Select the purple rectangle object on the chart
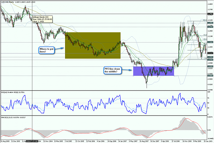 (153, 71)
